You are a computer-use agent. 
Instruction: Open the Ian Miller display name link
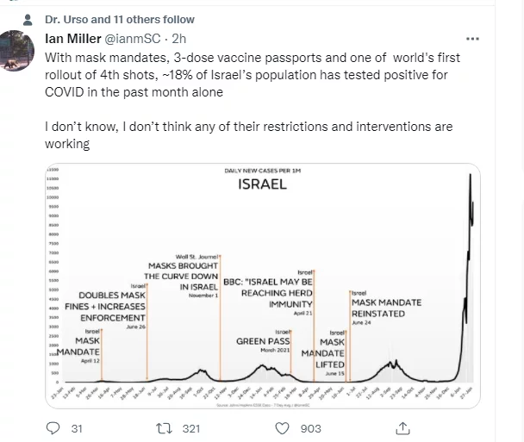(72, 40)
